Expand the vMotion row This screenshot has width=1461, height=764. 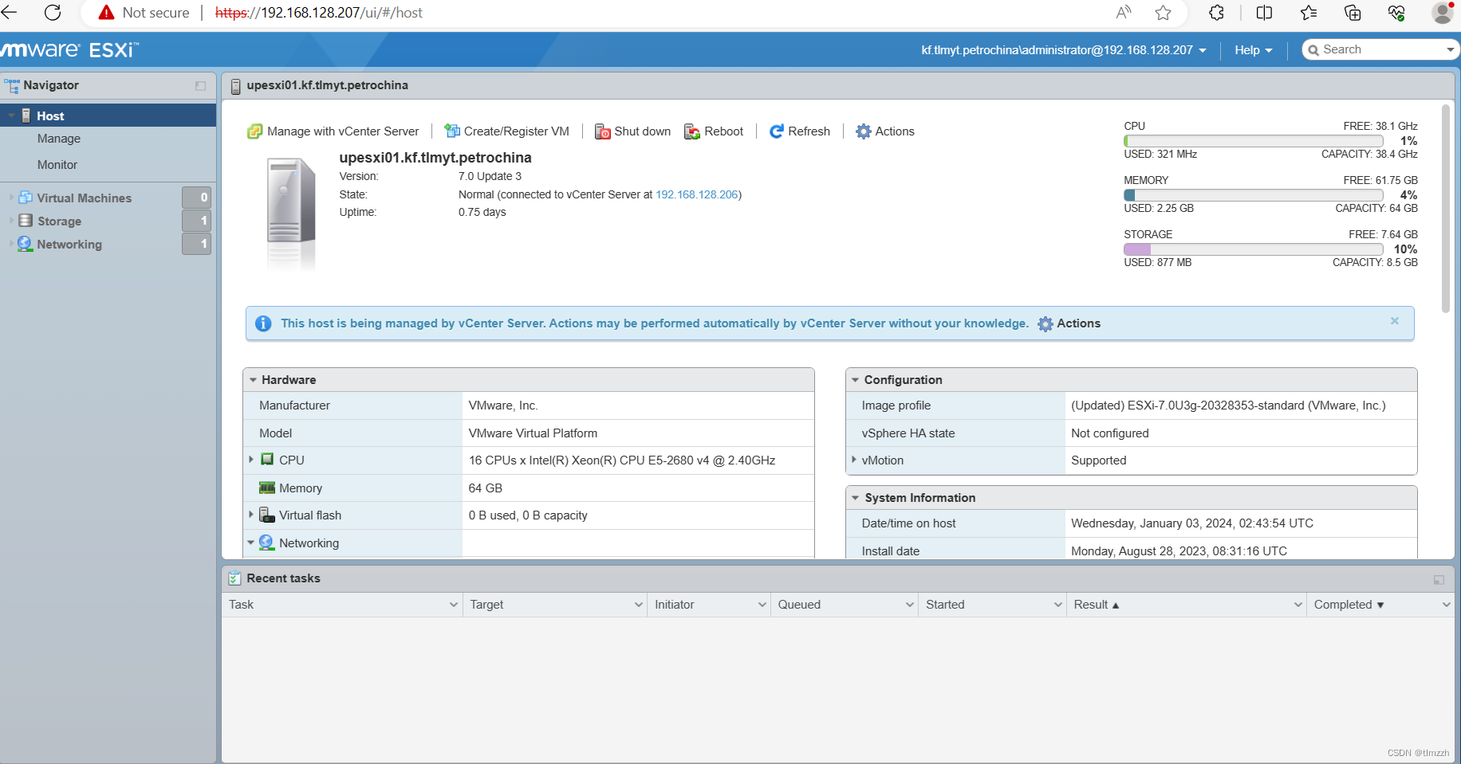(854, 460)
